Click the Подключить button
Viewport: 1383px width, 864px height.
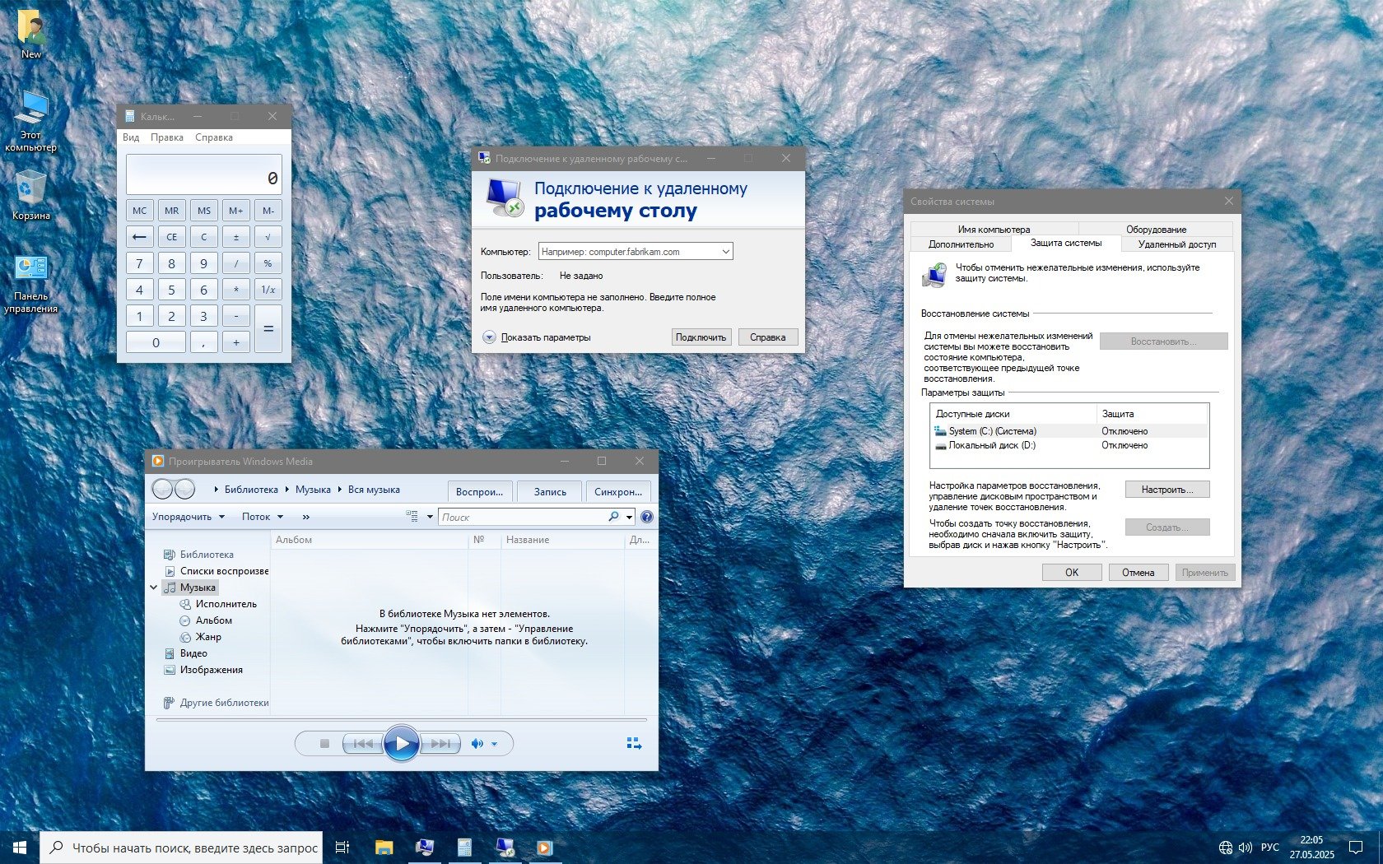(x=701, y=337)
